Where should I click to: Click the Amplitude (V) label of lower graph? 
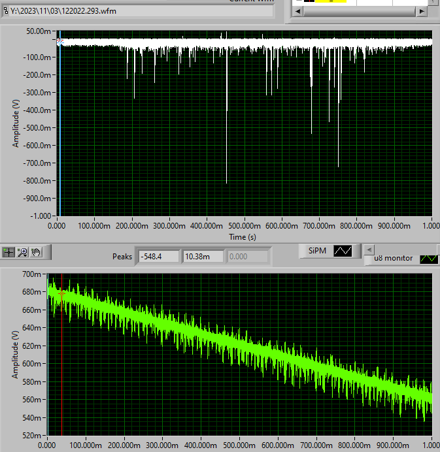(15, 354)
